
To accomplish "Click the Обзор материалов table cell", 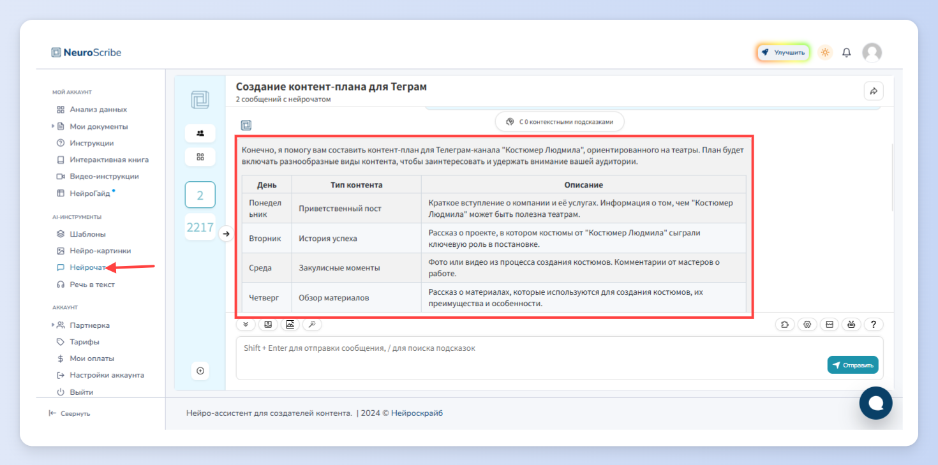I will click(x=357, y=297).
